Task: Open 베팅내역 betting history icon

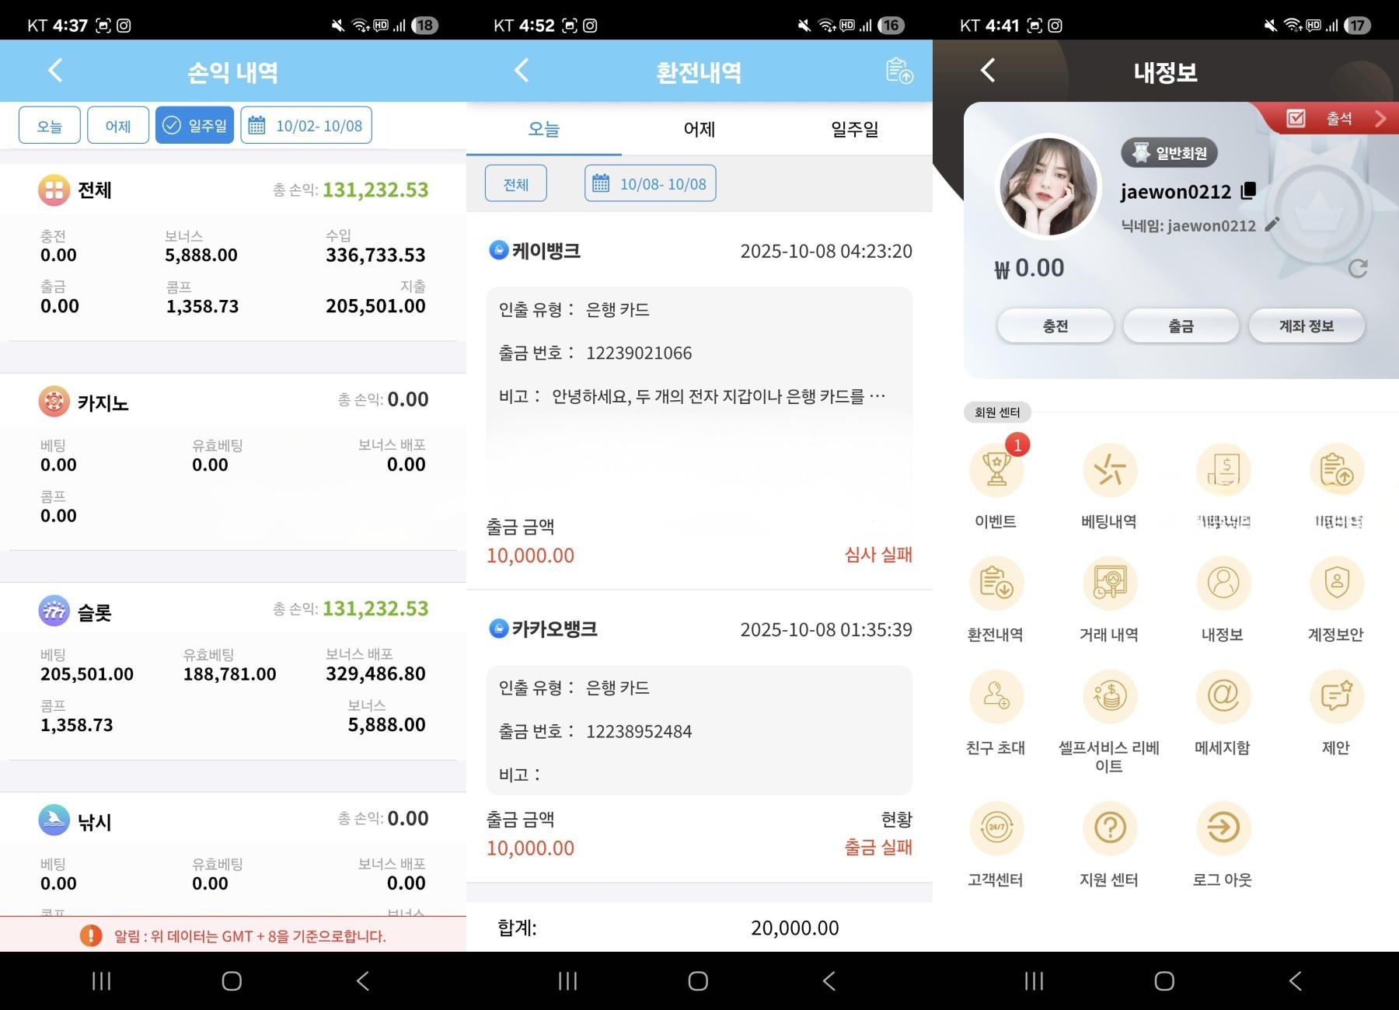Action: pyautogui.click(x=1109, y=471)
